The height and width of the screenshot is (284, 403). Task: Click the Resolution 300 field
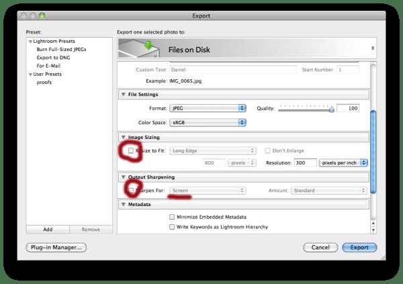pos(306,162)
